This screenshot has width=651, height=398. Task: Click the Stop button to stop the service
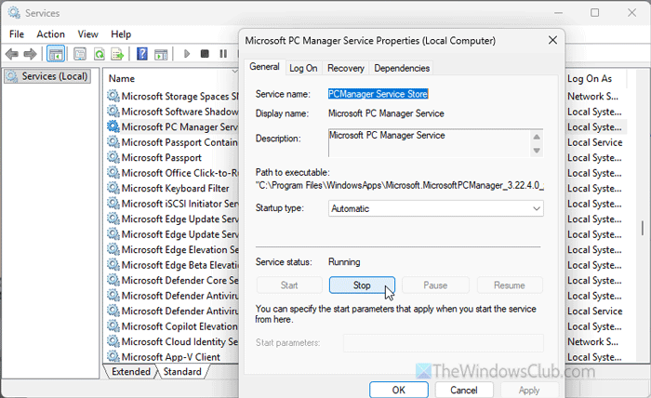pos(362,285)
